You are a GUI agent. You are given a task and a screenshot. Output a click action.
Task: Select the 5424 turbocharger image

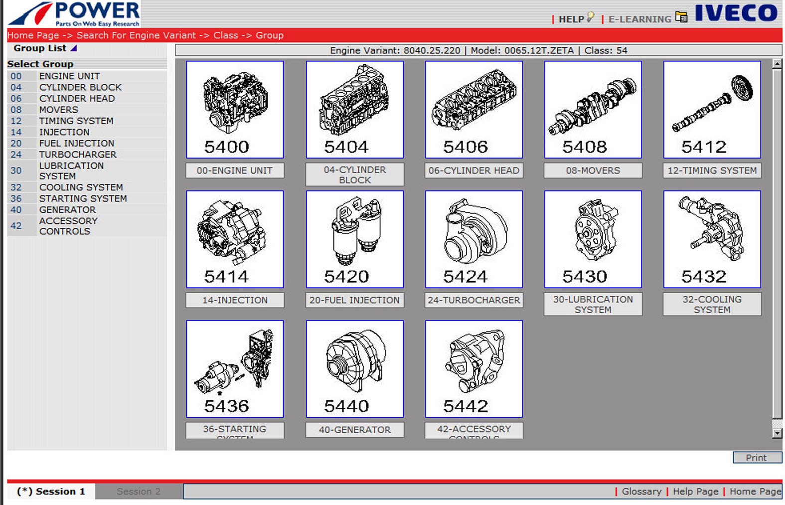473,239
